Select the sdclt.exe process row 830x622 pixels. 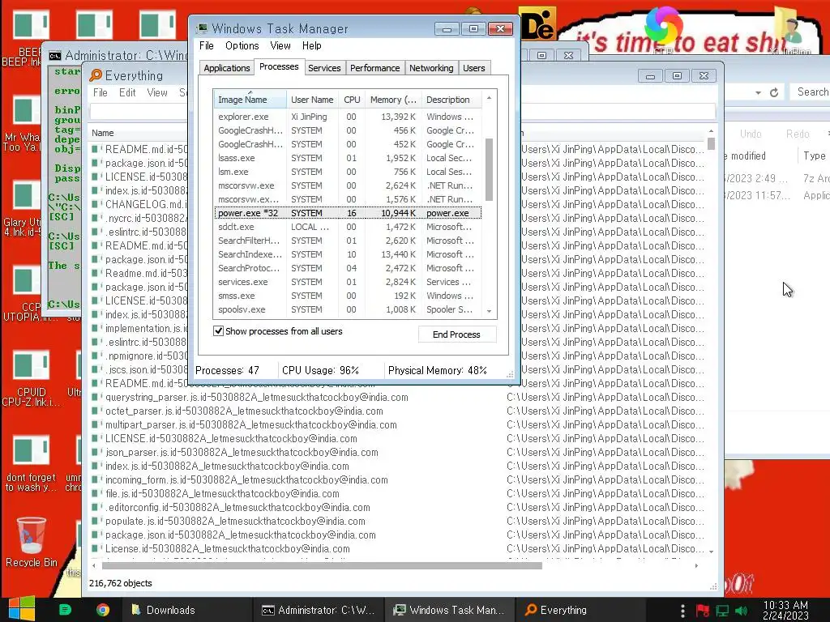[x=348, y=227]
